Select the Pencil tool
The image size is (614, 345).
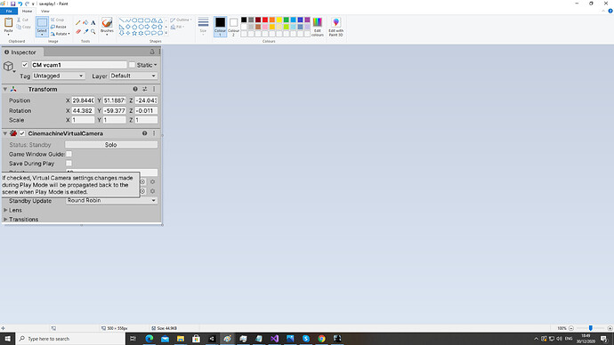pyautogui.click(x=78, y=23)
